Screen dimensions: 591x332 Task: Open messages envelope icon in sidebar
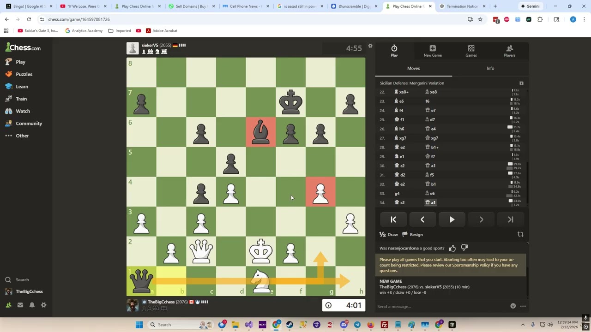pyautogui.click(x=20, y=305)
